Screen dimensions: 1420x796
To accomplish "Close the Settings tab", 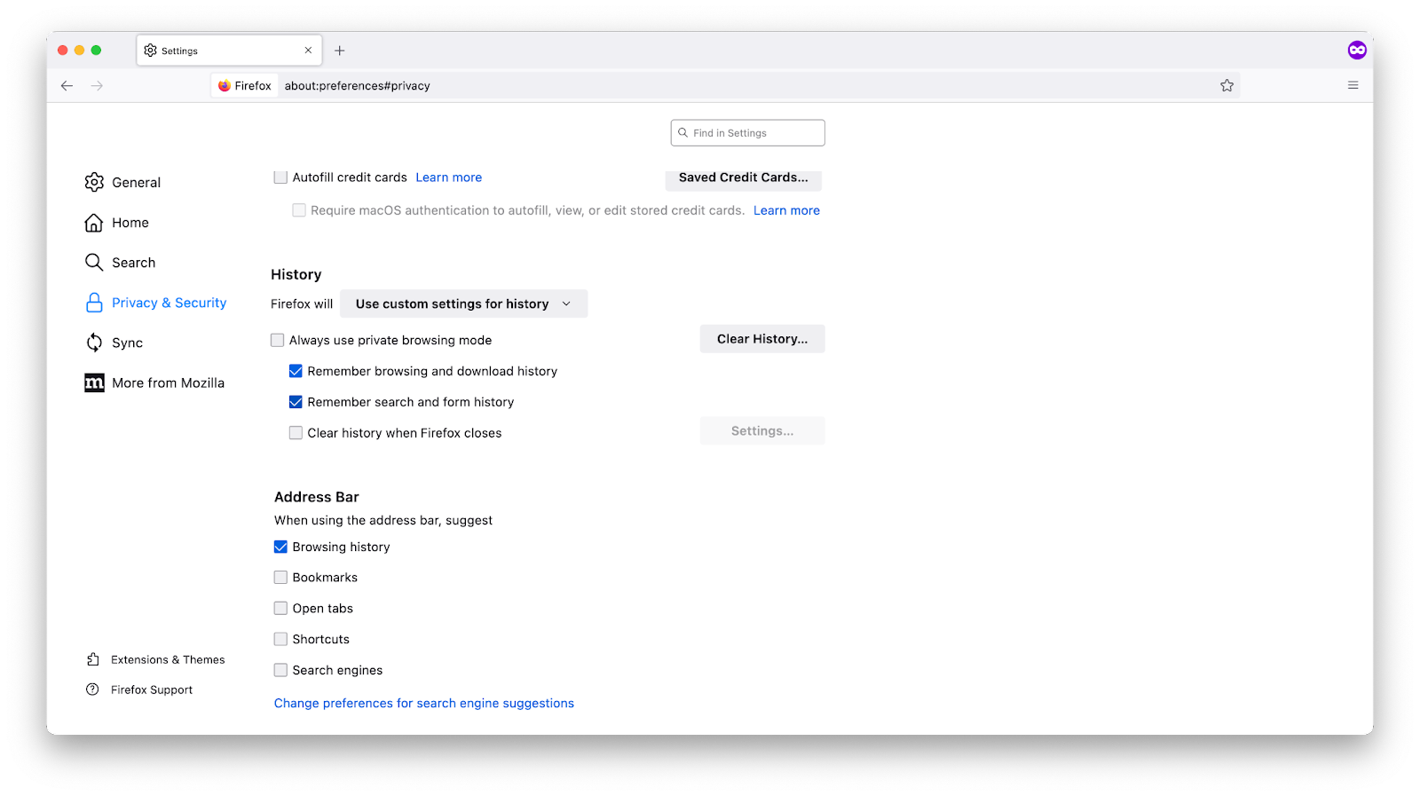I will (x=308, y=51).
